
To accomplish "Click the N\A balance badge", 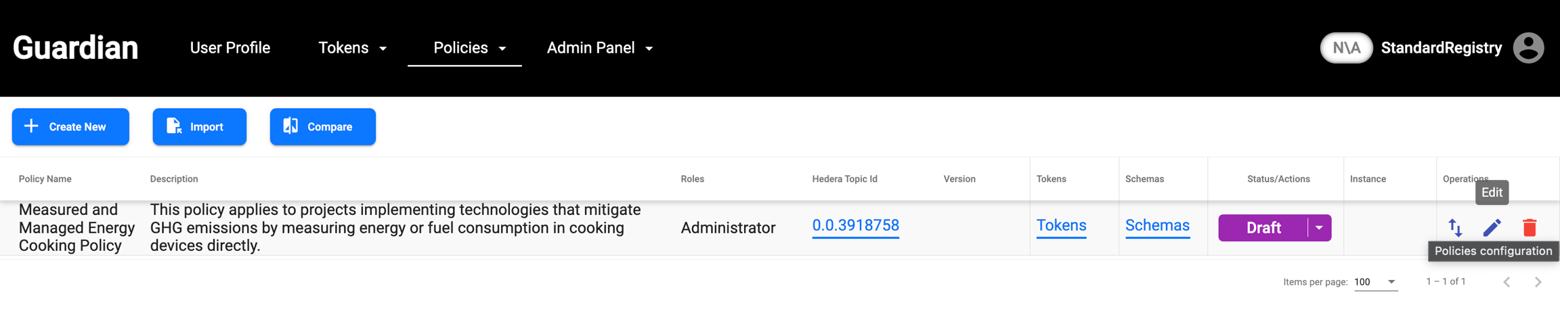I will [1346, 48].
